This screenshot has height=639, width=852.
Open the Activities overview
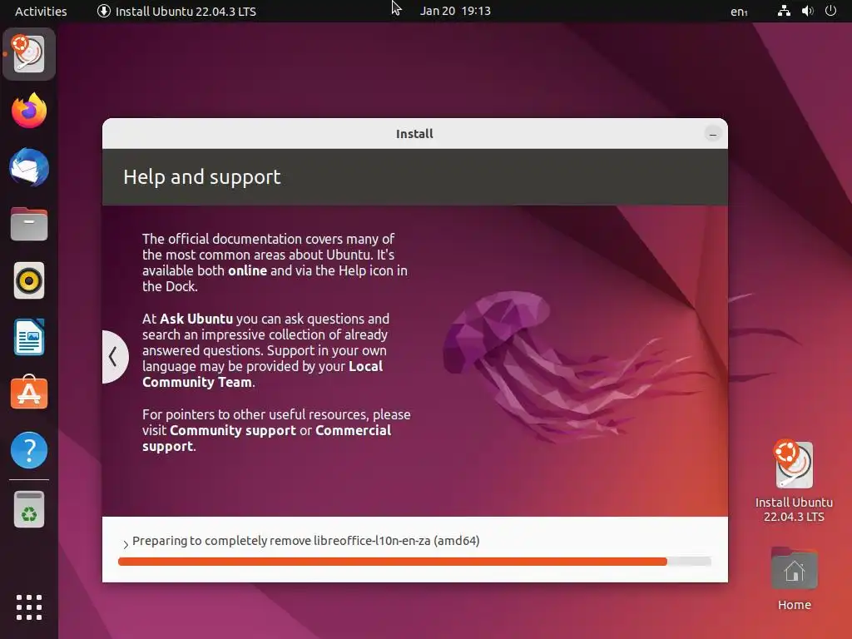(x=41, y=11)
